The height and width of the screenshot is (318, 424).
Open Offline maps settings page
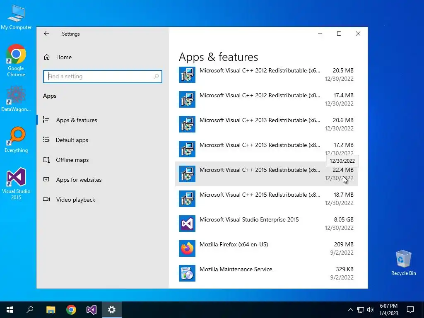click(x=103, y=160)
